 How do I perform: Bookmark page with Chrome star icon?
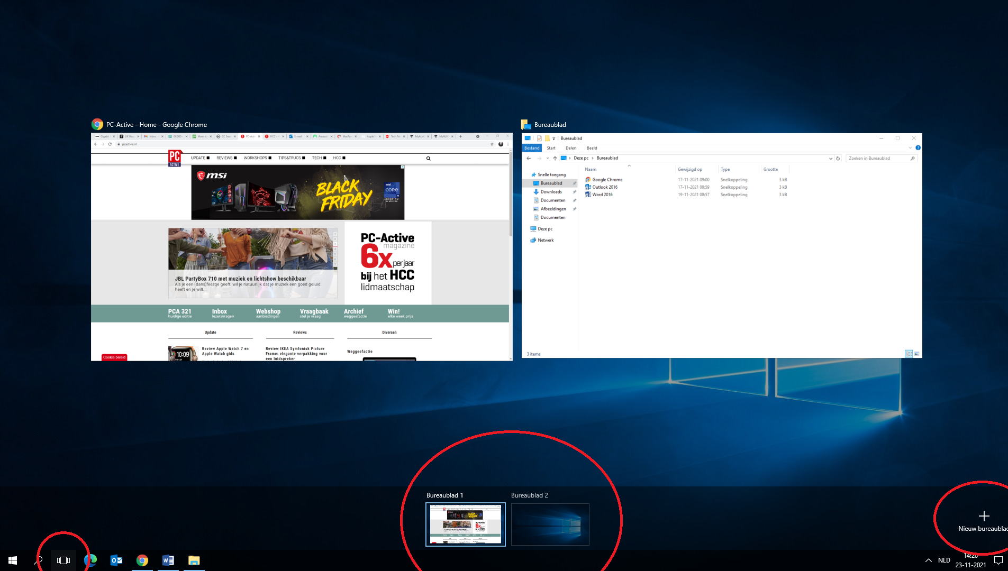coord(492,144)
